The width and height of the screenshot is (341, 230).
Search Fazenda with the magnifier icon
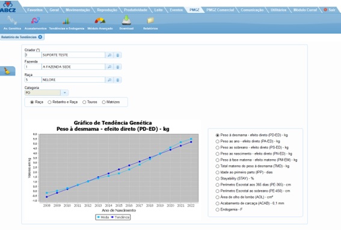[x=109, y=67]
